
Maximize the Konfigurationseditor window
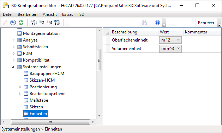tap(197, 5)
